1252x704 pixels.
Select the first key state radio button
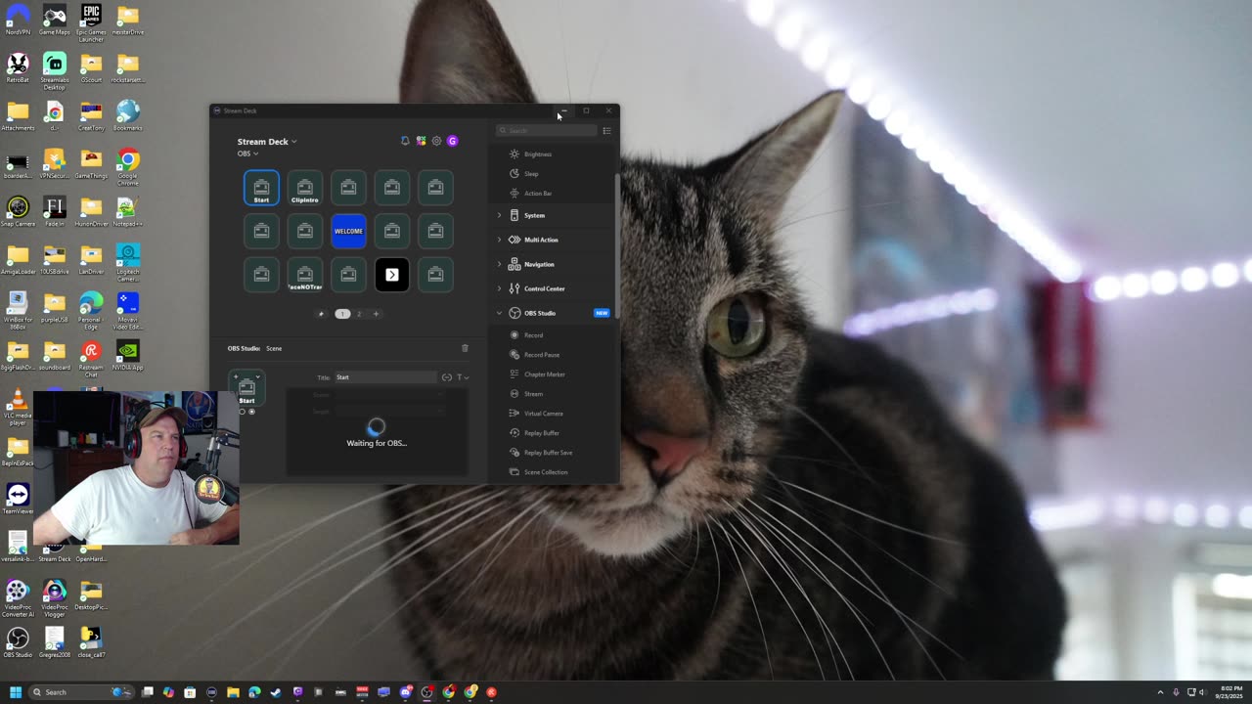(243, 412)
